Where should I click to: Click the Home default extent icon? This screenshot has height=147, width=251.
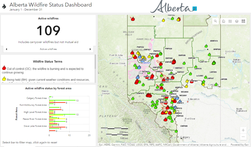coord(224,22)
